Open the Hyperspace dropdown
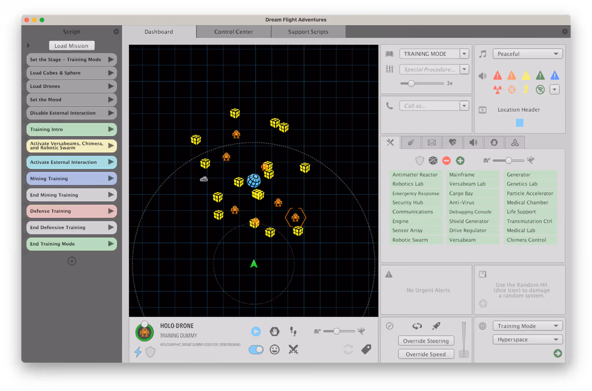 coord(528,340)
